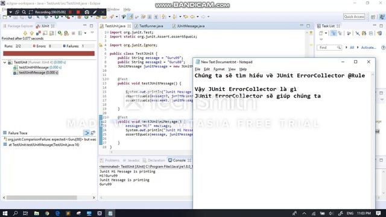Click the ComparisonFailure trace line
Viewport: 386px width, 217px height.
[x=49, y=139]
